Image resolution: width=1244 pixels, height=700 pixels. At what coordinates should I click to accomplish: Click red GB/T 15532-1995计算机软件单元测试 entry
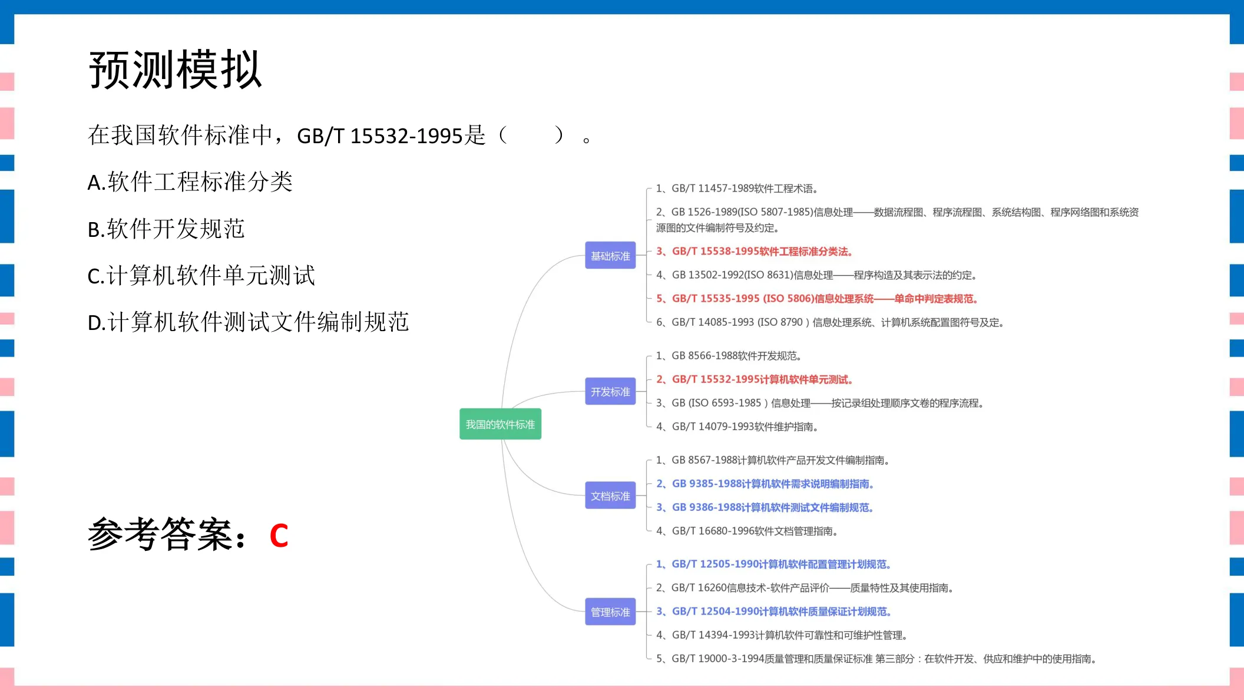(755, 379)
